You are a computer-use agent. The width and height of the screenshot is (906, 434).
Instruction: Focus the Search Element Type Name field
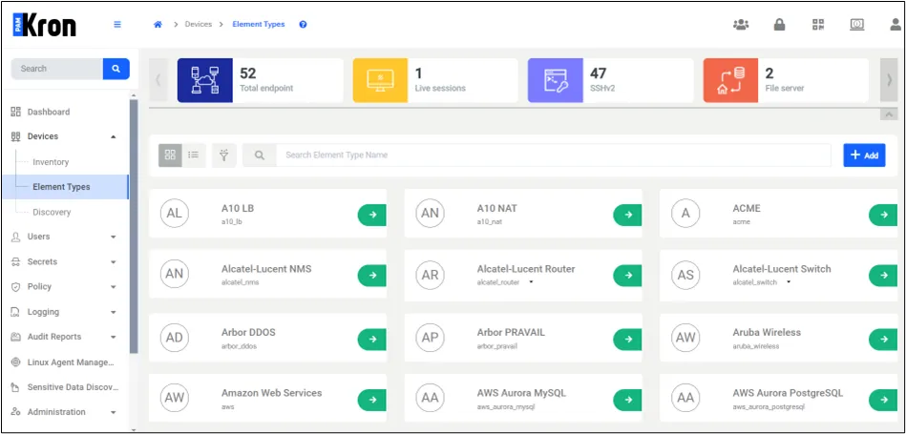(554, 155)
